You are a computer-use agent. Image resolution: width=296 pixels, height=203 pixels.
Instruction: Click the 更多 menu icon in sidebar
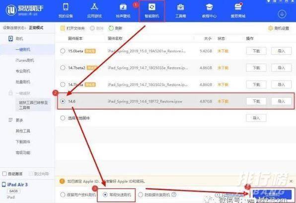(x=10, y=120)
